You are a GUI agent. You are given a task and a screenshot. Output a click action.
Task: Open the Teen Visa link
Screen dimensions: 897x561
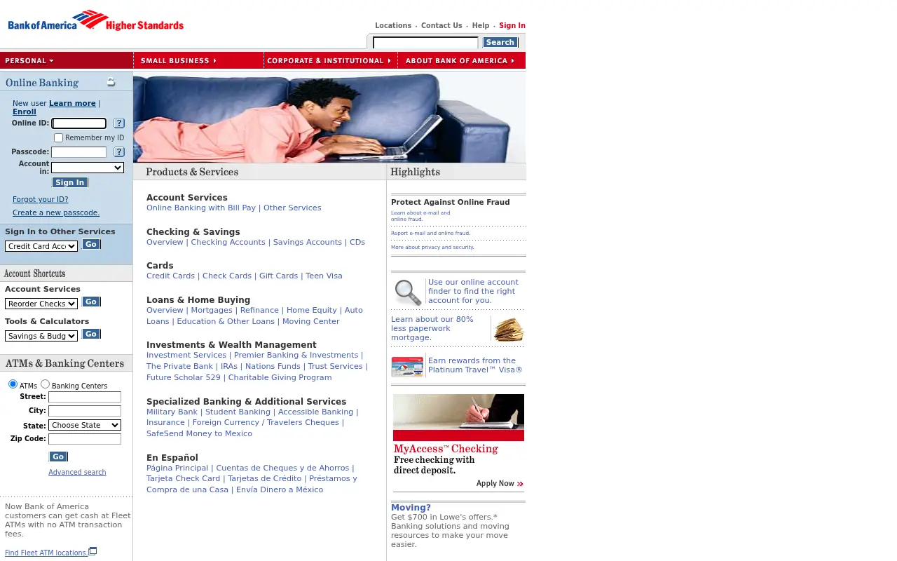tap(324, 276)
